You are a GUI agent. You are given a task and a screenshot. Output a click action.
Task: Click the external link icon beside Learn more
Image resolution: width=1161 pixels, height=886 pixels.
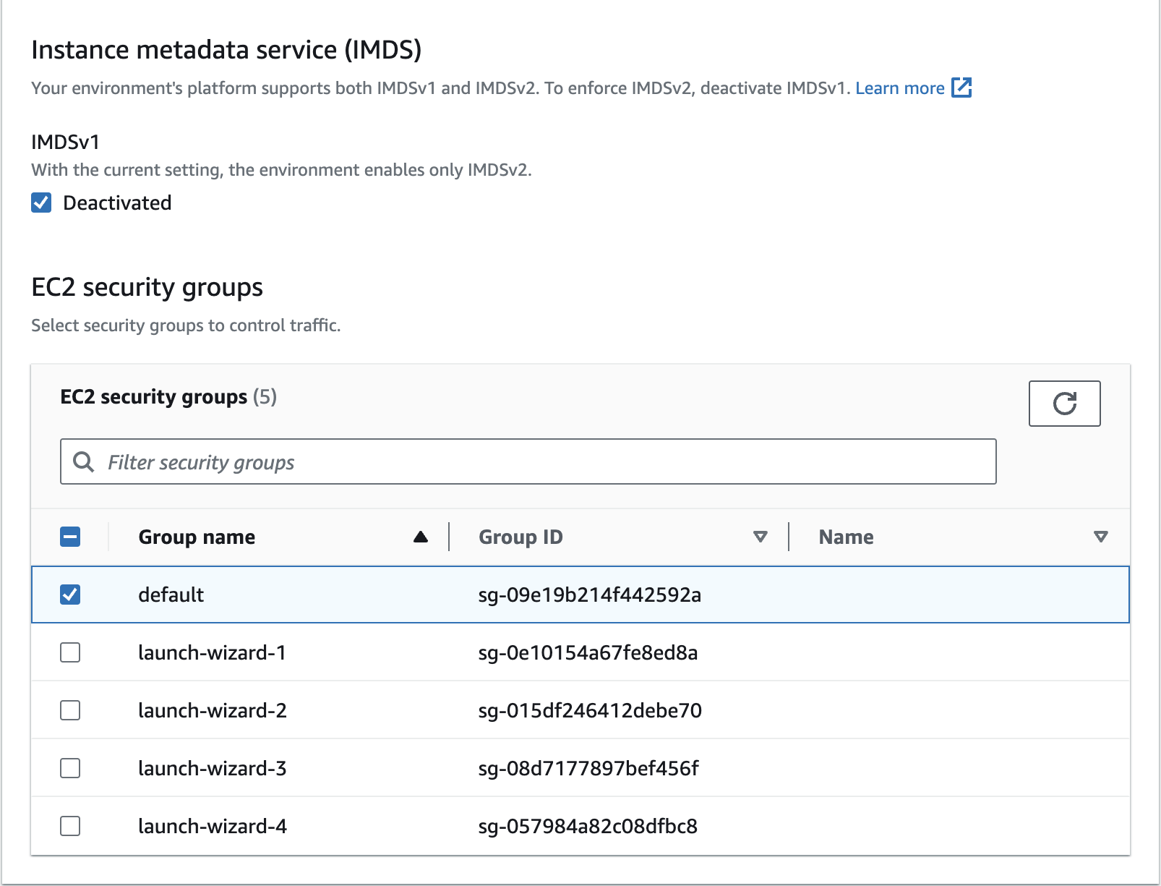click(x=961, y=88)
